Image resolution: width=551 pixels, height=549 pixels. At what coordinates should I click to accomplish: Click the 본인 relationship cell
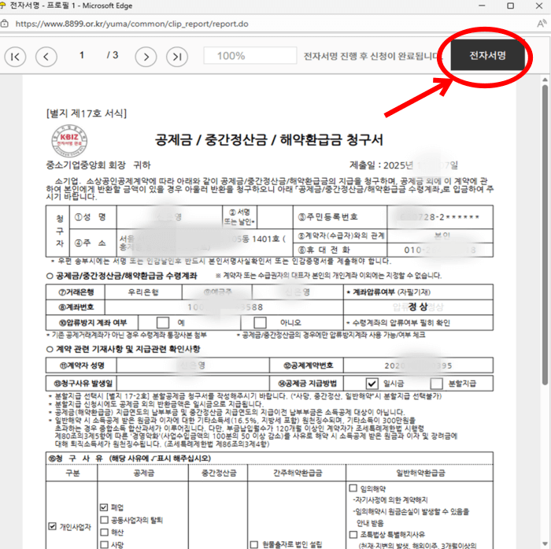click(442, 236)
